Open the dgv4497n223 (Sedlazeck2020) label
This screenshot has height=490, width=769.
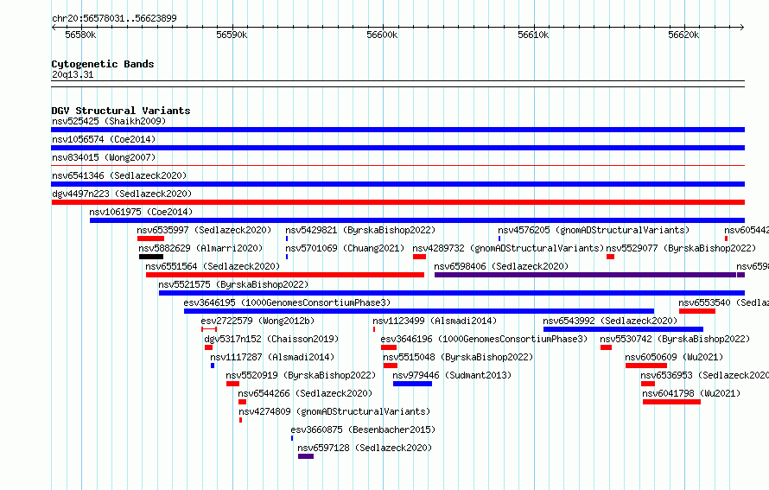(x=122, y=194)
